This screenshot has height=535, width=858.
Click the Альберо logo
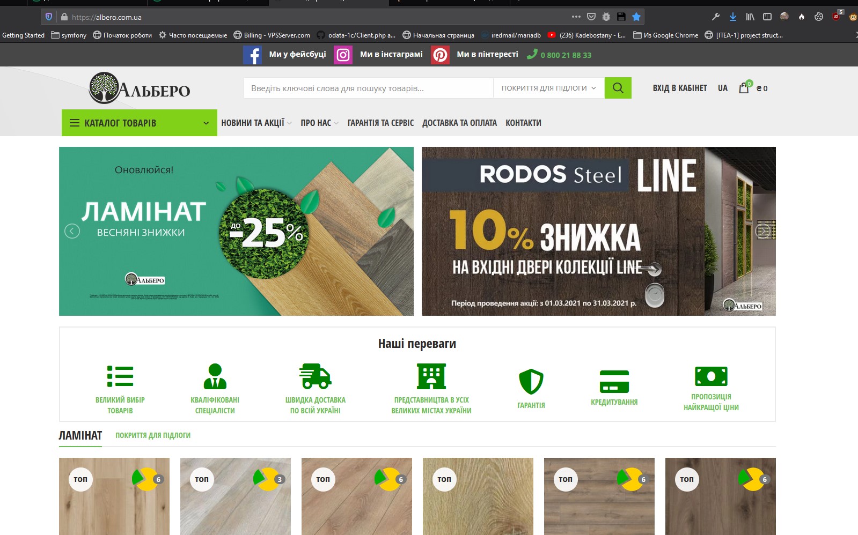point(140,88)
